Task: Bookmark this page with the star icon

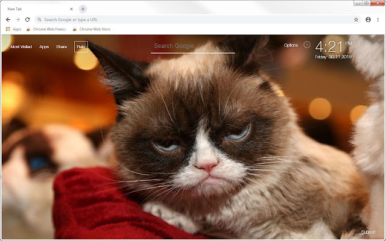Action: [356, 20]
